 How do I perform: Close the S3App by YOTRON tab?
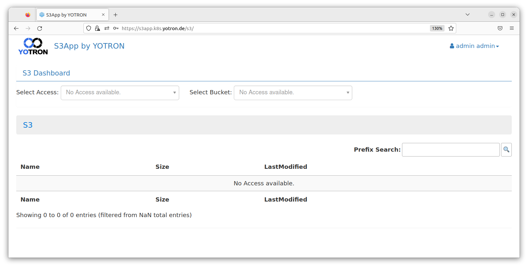pos(103,15)
